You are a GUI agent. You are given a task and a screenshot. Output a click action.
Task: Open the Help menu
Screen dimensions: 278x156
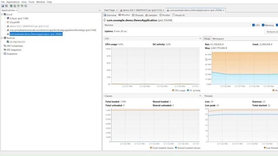coord(49,2)
